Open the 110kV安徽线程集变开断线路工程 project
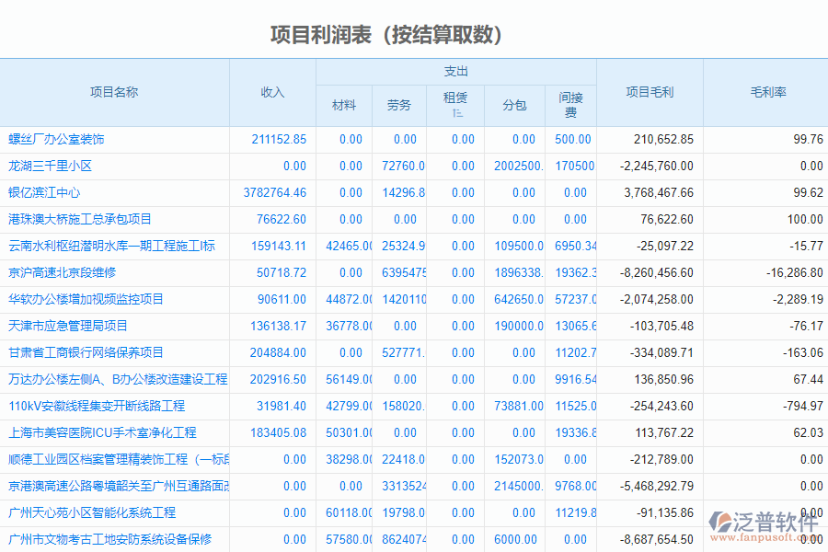 96,406
